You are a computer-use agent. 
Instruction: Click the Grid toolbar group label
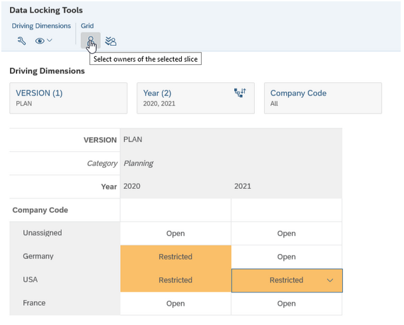[x=88, y=26]
